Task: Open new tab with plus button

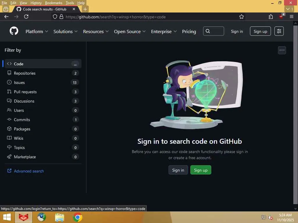Action: (x=85, y=9)
